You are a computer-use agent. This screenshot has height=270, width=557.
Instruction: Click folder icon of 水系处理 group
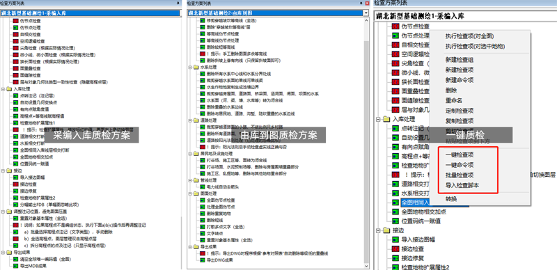pos(196,67)
